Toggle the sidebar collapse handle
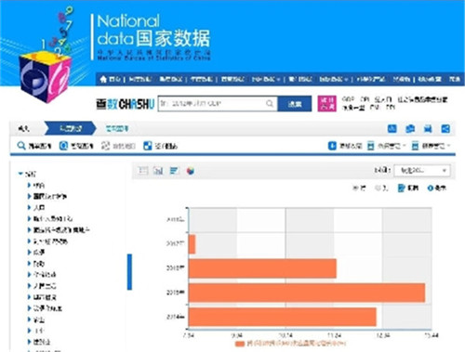Viewport: 465px width, 352px height. [x=129, y=272]
